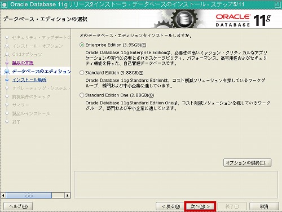Click the Oracle Database 11g logo
Image resolution: width=282 pixels, height=212 pixels.
click(243, 20)
